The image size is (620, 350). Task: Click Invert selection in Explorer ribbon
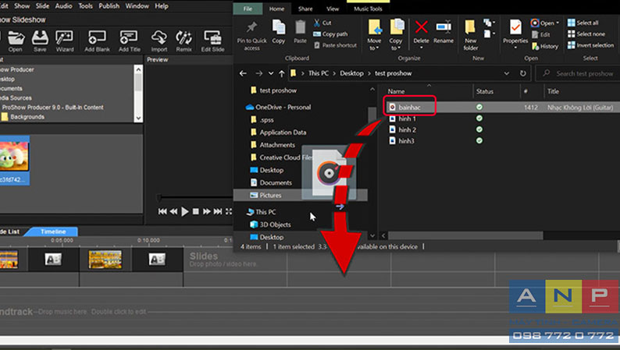tap(591, 45)
